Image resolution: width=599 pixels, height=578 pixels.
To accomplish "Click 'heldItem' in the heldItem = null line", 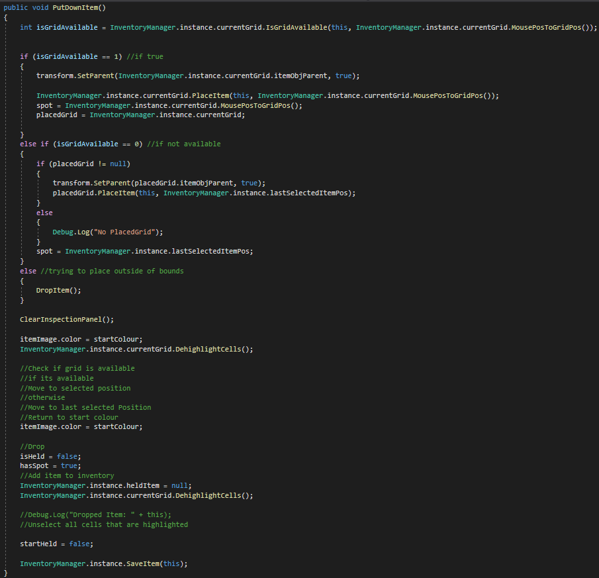I will [143, 485].
